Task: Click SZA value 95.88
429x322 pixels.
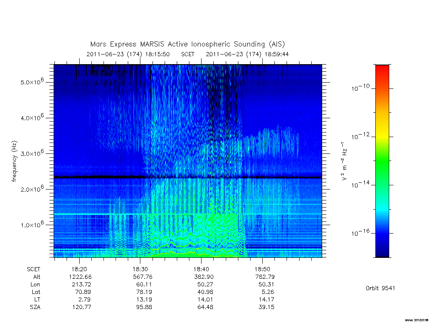Action: (144, 307)
